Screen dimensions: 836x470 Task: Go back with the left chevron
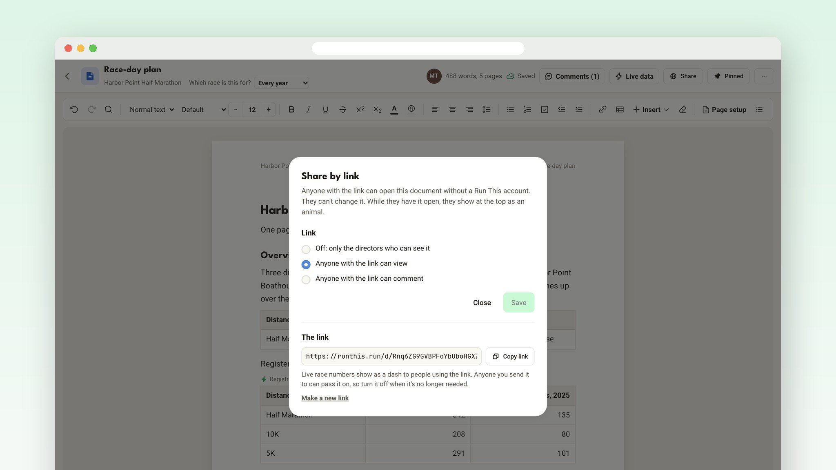point(67,76)
